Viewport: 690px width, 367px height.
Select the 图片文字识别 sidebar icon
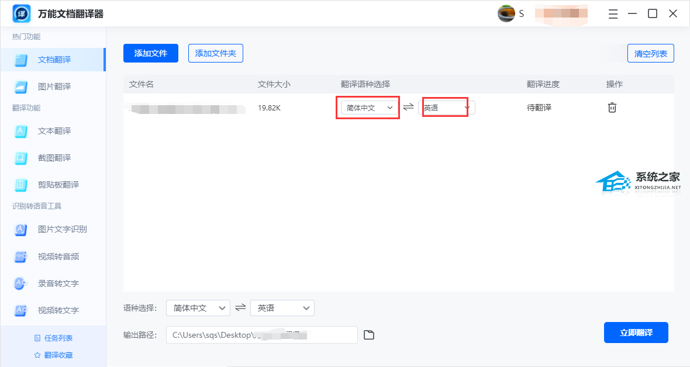tap(20, 229)
